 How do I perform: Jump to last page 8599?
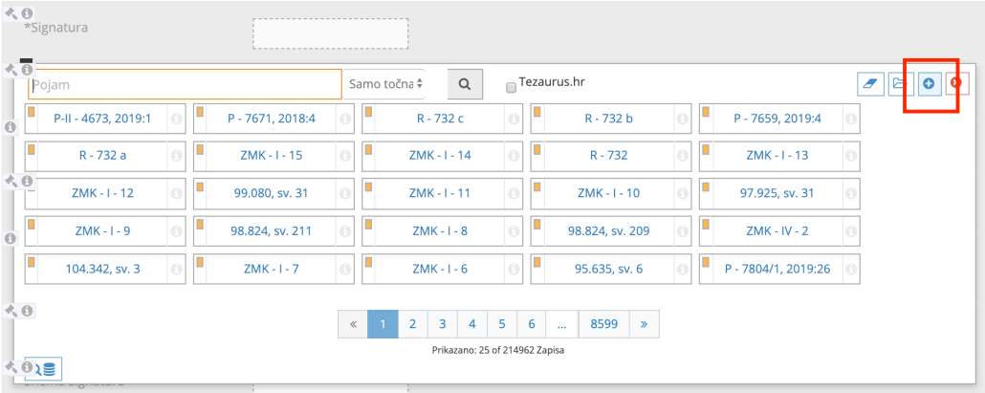(x=603, y=324)
